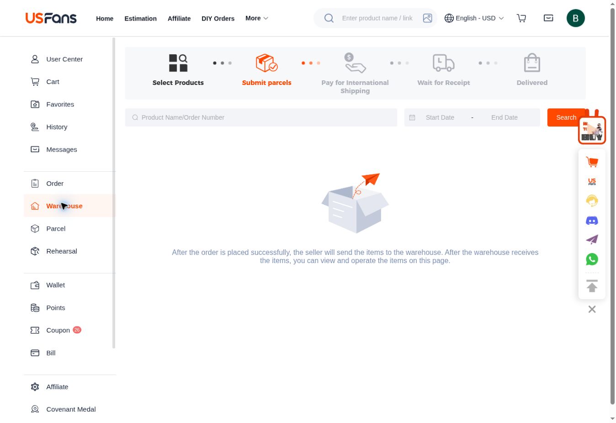Click the USFans logo
This screenshot has height=423, width=616.
coord(51,18)
